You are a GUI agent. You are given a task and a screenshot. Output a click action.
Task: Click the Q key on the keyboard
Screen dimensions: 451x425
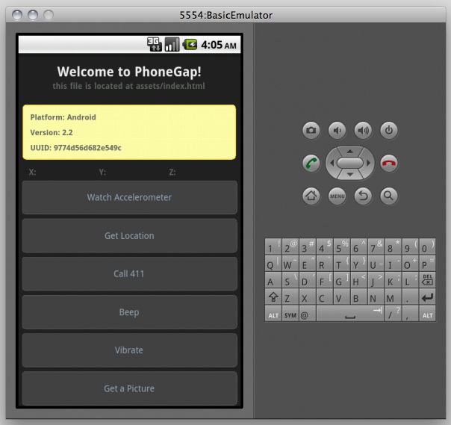pyautogui.click(x=273, y=263)
